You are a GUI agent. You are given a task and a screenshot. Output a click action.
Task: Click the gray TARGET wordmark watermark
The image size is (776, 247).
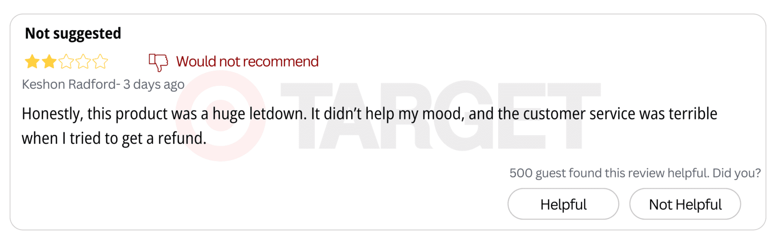pyautogui.click(x=440, y=116)
